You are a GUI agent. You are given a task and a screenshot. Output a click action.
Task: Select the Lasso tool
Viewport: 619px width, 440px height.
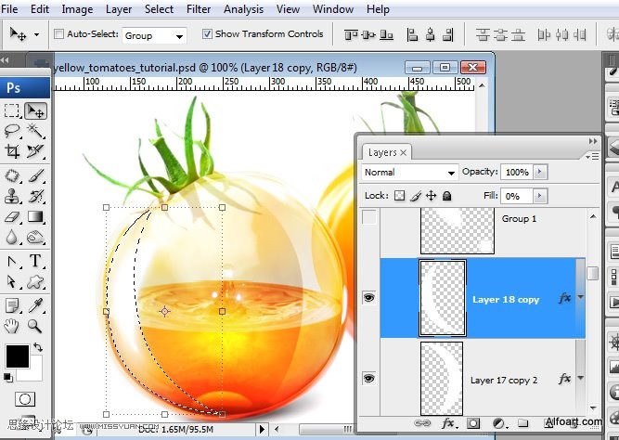(12, 131)
